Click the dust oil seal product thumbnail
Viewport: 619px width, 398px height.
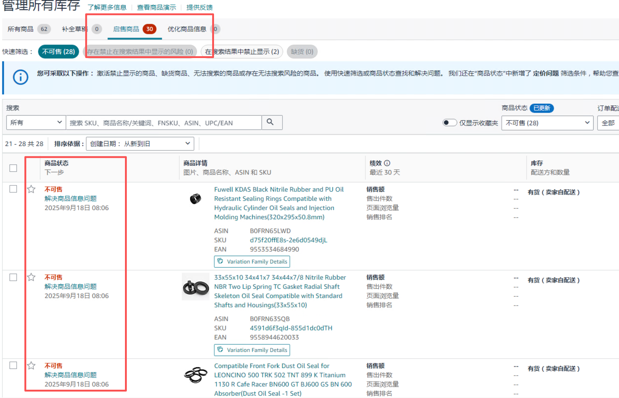[x=196, y=375]
